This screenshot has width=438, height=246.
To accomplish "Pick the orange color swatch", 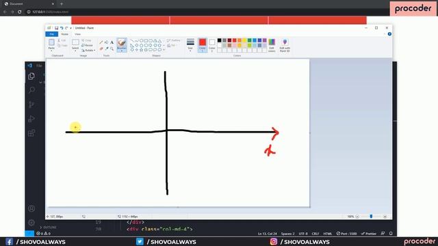I will (240, 40).
